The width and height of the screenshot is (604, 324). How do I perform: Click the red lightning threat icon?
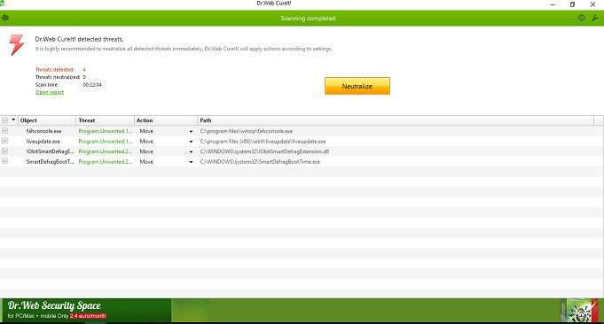click(17, 45)
